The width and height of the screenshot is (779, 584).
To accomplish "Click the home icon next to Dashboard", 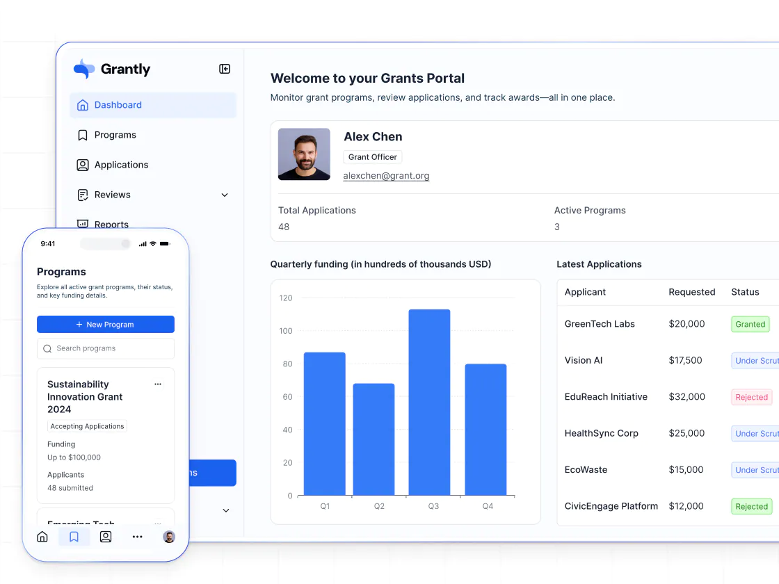I will coord(83,104).
